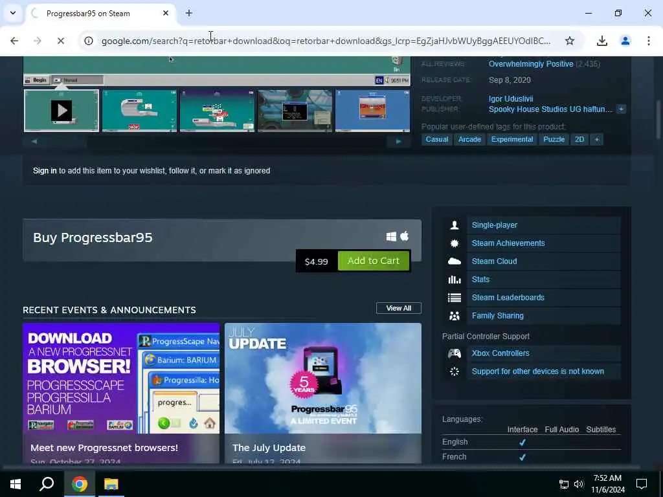663x497 pixels.
Task: Click the $4.99 price label
Action: (x=316, y=261)
